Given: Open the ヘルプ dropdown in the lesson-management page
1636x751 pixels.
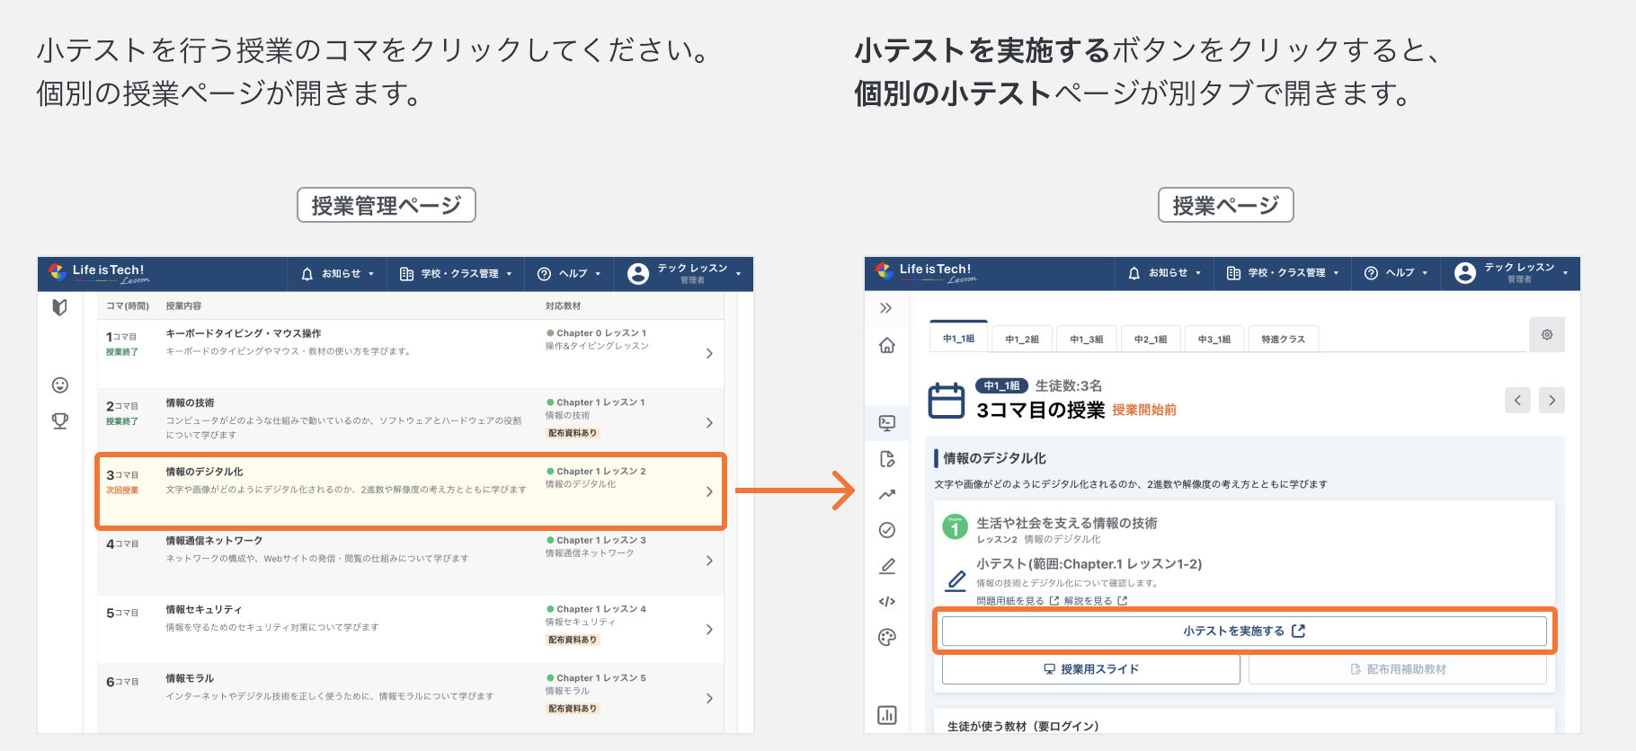Looking at the screenshot, I should pos(570,274).
